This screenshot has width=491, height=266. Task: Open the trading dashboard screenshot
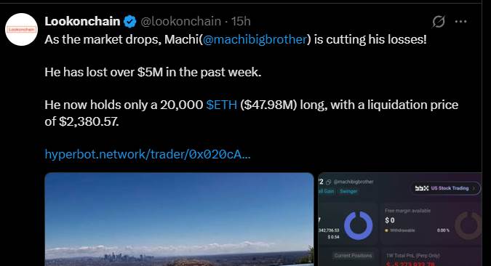click(x=400, y=219)
